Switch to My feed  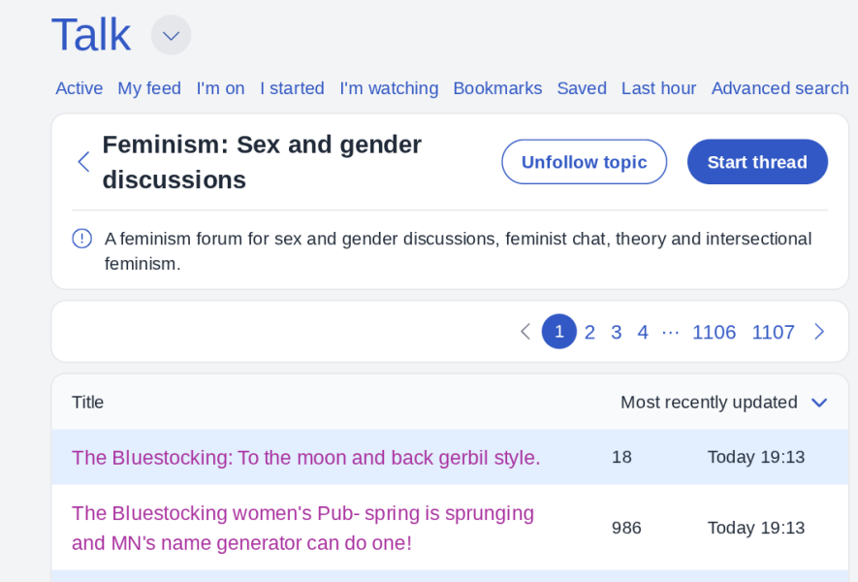(149, 88)
